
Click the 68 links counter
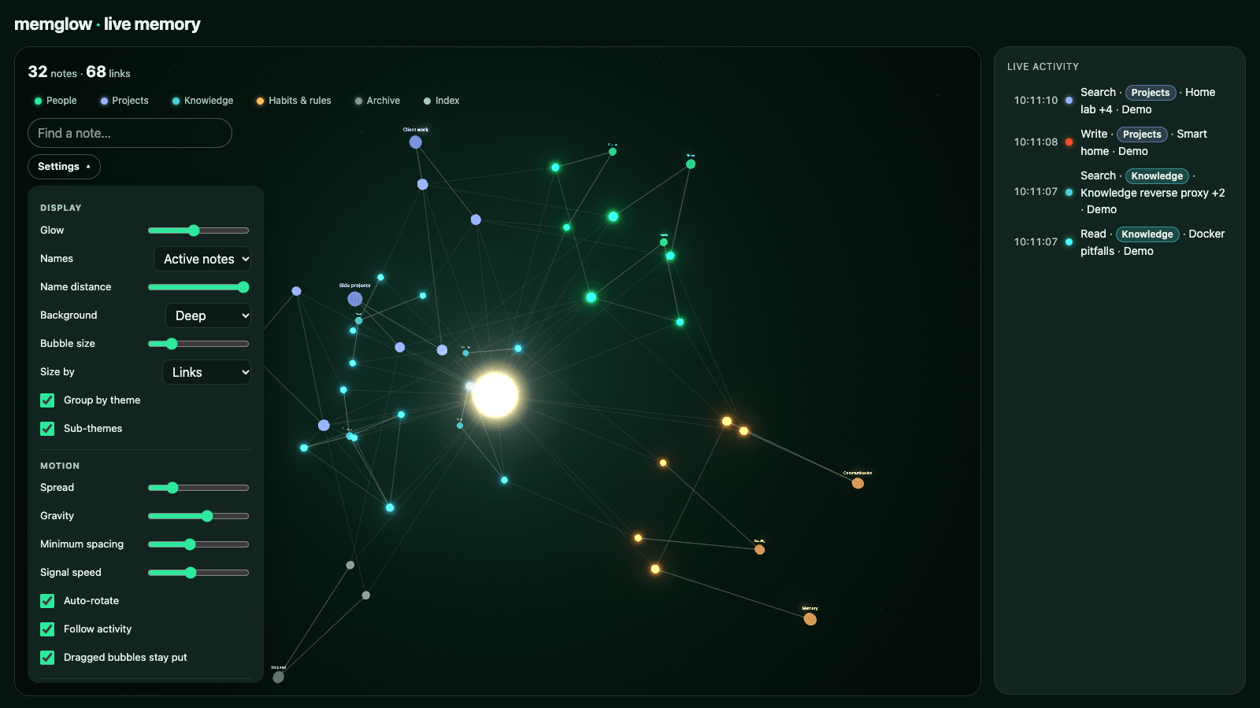[109, 72]
